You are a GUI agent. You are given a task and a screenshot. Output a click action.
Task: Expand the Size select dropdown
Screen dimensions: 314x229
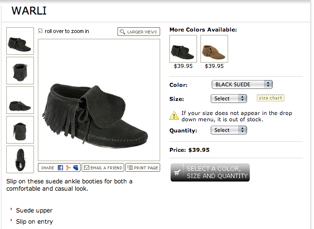(229, 98)
